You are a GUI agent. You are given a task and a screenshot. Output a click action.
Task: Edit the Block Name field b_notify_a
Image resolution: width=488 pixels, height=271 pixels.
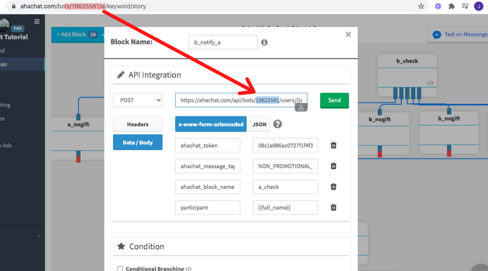point(223,42)
